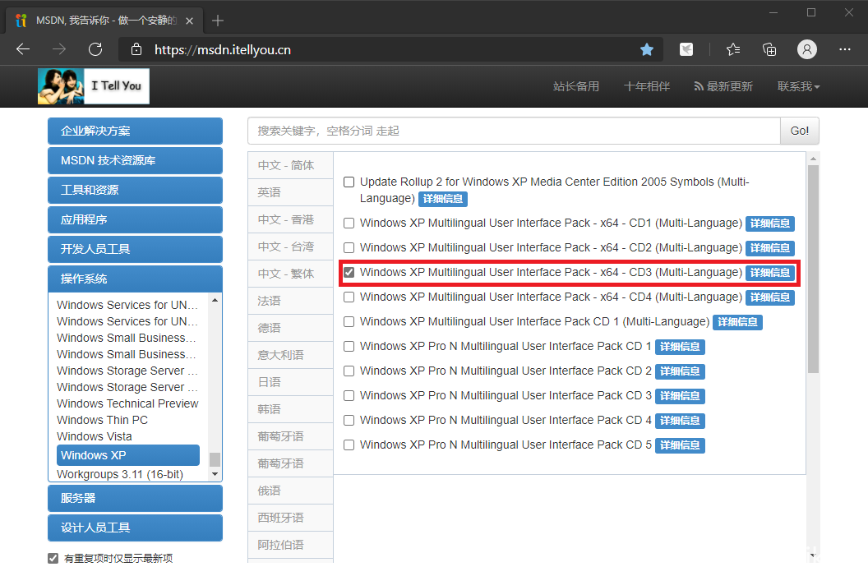View site lock security info

(x=136, y=50)
